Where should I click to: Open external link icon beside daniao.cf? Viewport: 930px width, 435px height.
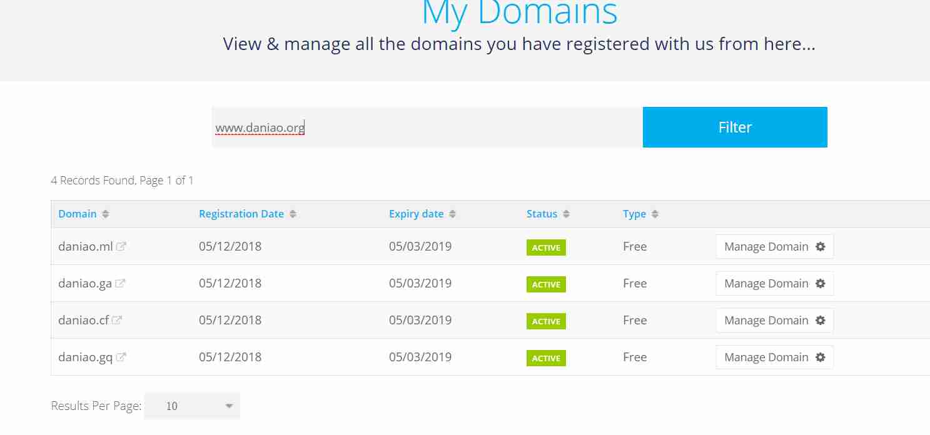(x=117, y=320)
